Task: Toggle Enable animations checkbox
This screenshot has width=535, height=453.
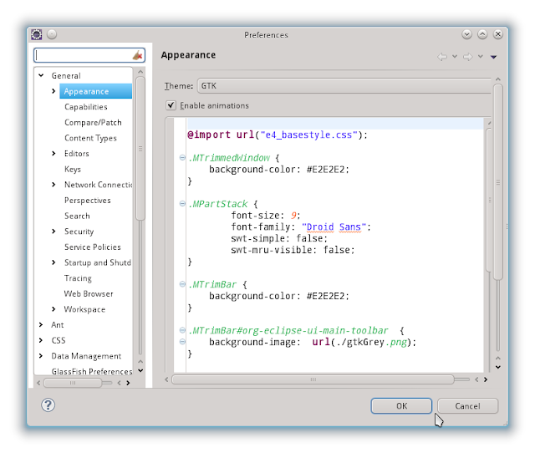Action: 171,105
